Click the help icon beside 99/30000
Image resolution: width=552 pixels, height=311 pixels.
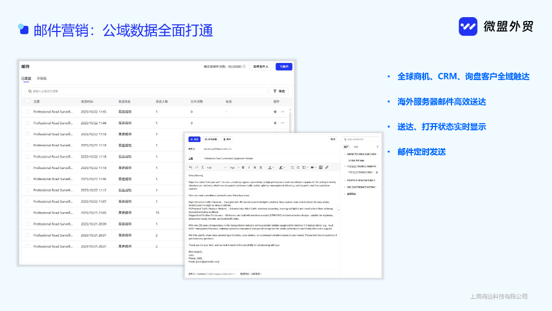pos(244,67)
